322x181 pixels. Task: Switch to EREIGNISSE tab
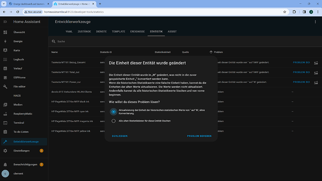tap(137, 32)
